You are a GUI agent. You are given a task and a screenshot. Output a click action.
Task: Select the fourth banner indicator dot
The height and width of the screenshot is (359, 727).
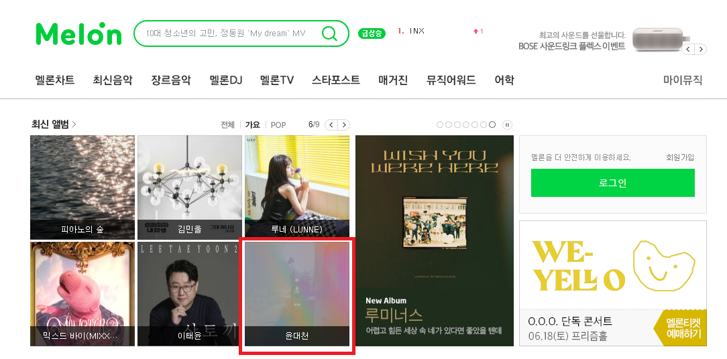pyautogui.click(x=466, y=125)
